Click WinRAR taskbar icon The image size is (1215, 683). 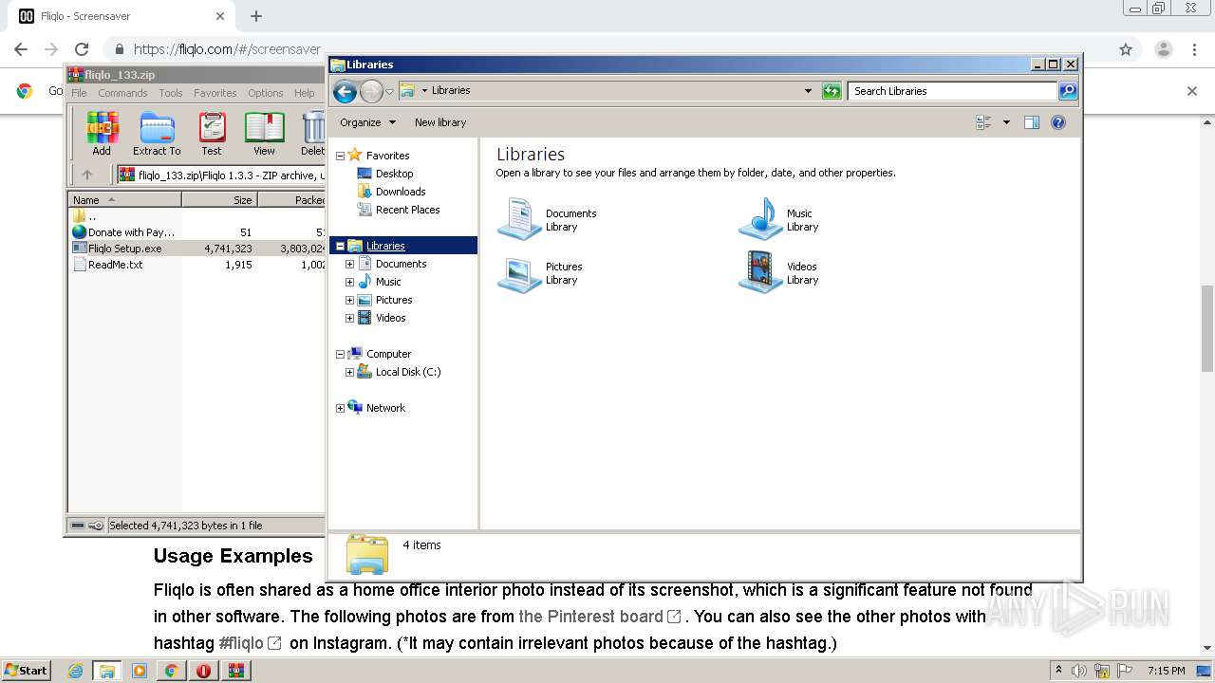click(235, 671)
